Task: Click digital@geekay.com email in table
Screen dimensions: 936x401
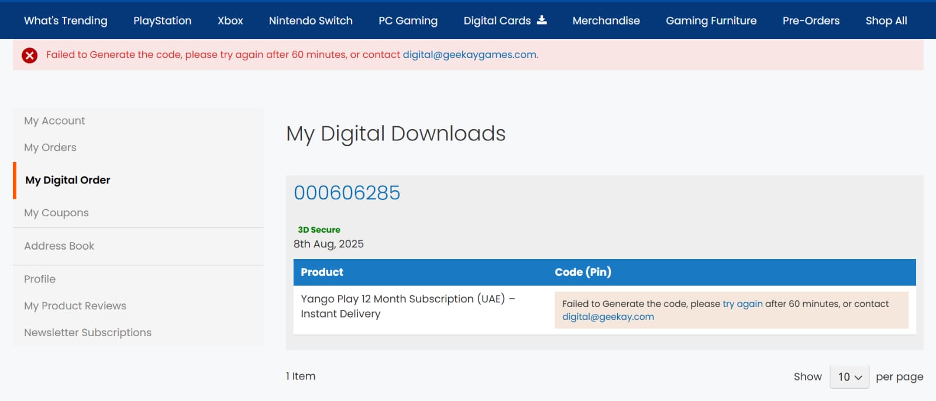Action: pos(608,317)
